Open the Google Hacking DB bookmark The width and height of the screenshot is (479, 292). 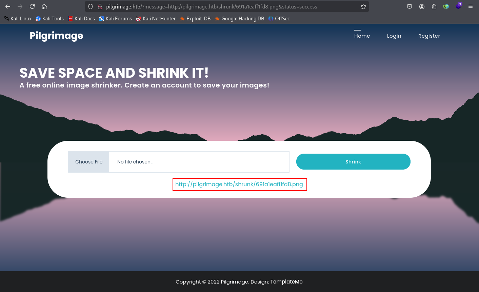click(239, 19)
